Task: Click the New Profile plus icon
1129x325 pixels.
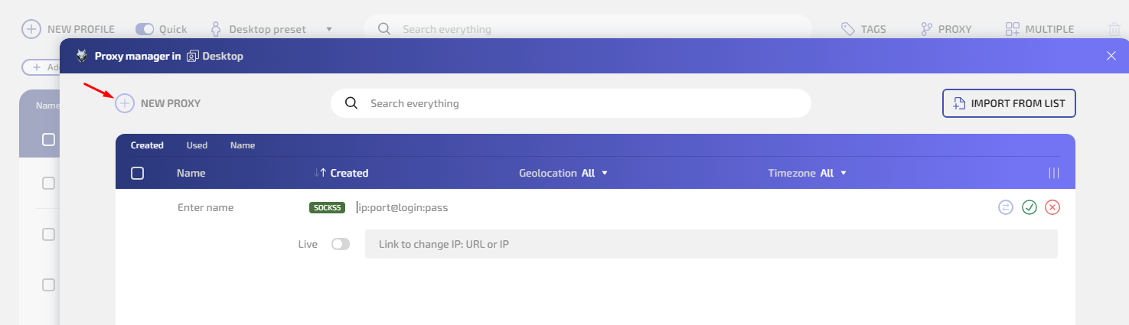Action: pyautogui.click(x=31, y=29)
